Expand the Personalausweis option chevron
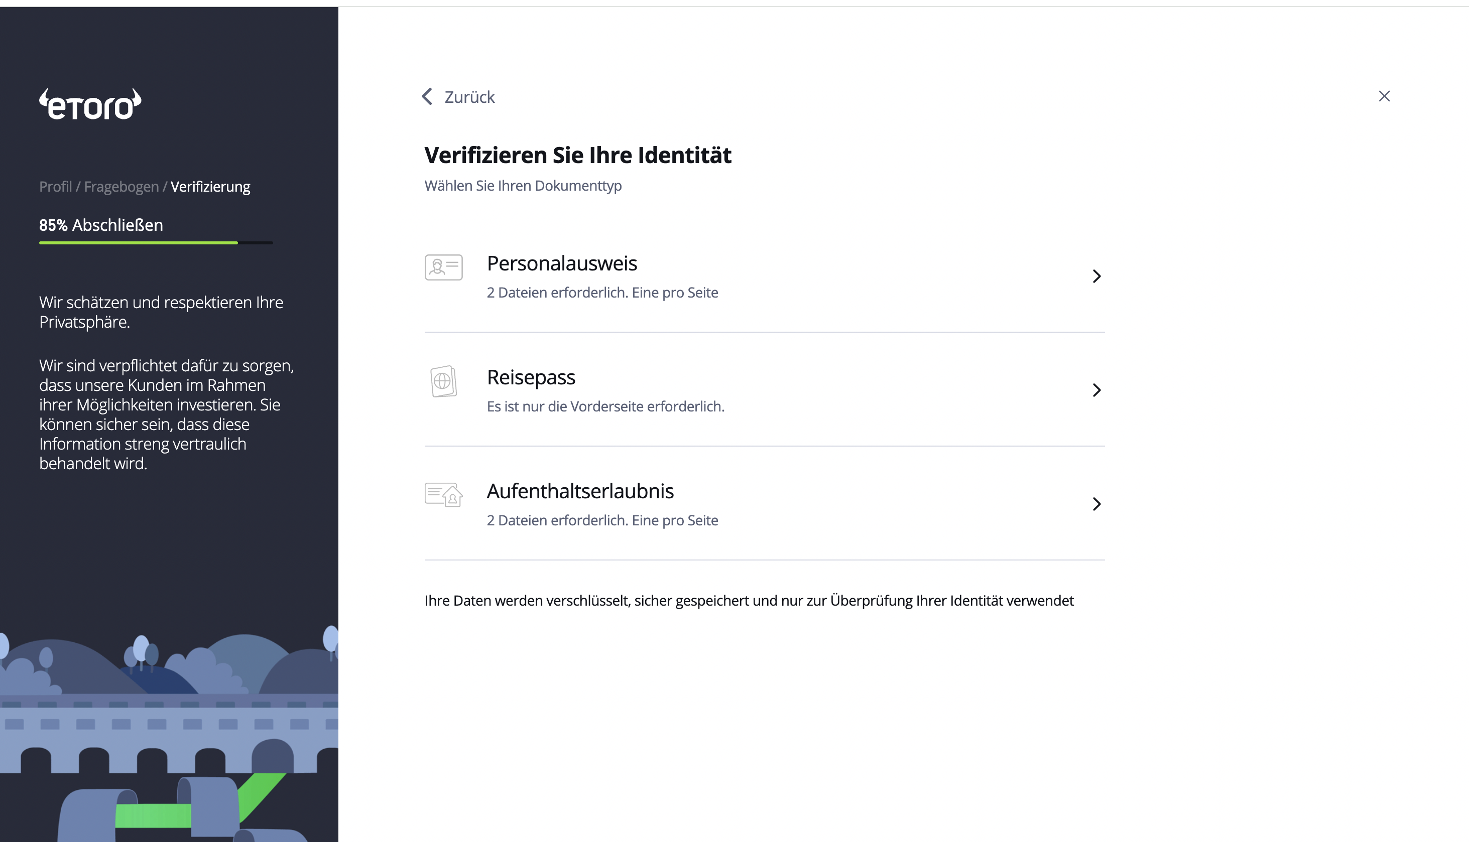Screen dimensions: 1469x842 (1096, 276)
